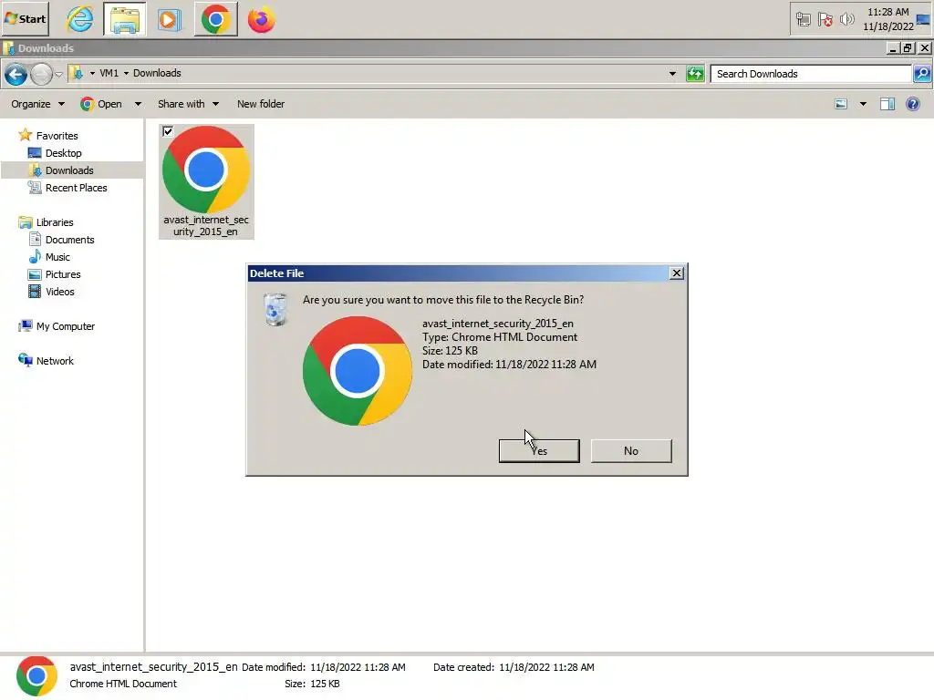Open the recent pages dropdown arrow
Image resolution: width=934 pixels, height=700 pixels.
click(58, 75)
